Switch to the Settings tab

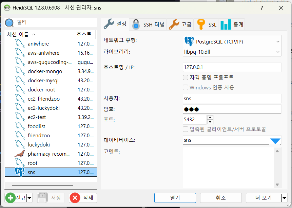[x=115, y=24]
